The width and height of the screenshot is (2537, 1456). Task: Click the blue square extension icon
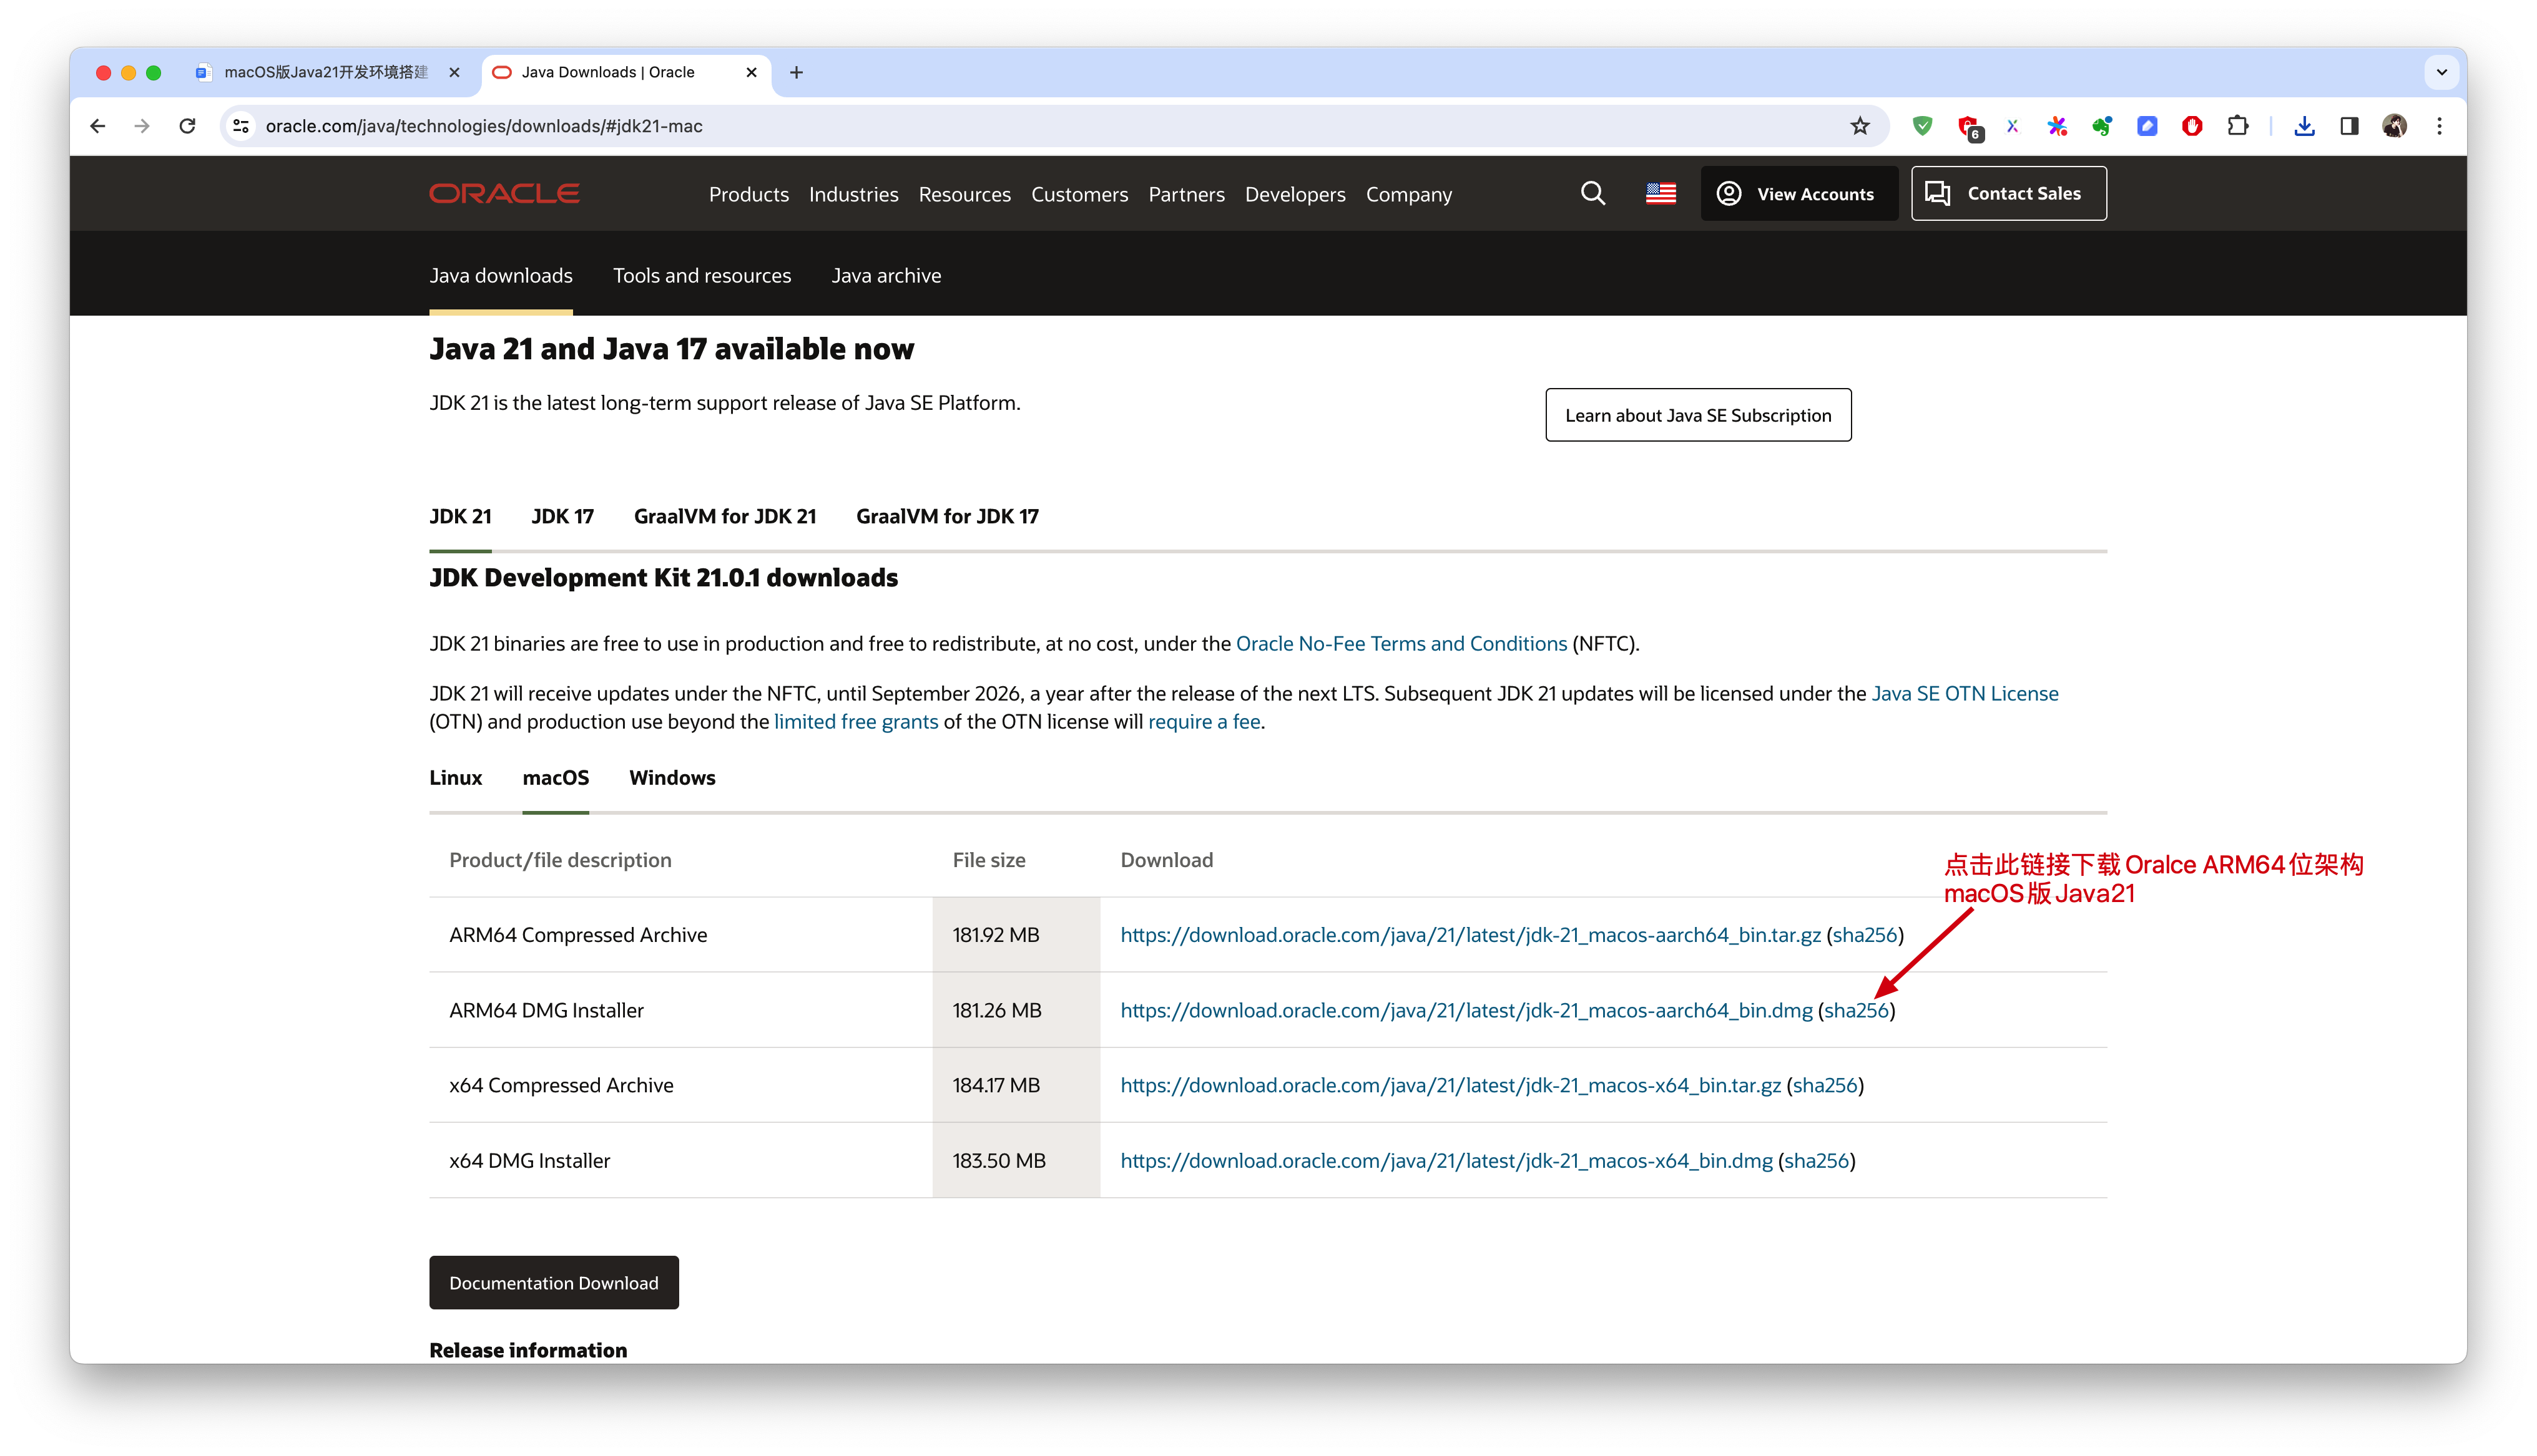(2147, 126)
